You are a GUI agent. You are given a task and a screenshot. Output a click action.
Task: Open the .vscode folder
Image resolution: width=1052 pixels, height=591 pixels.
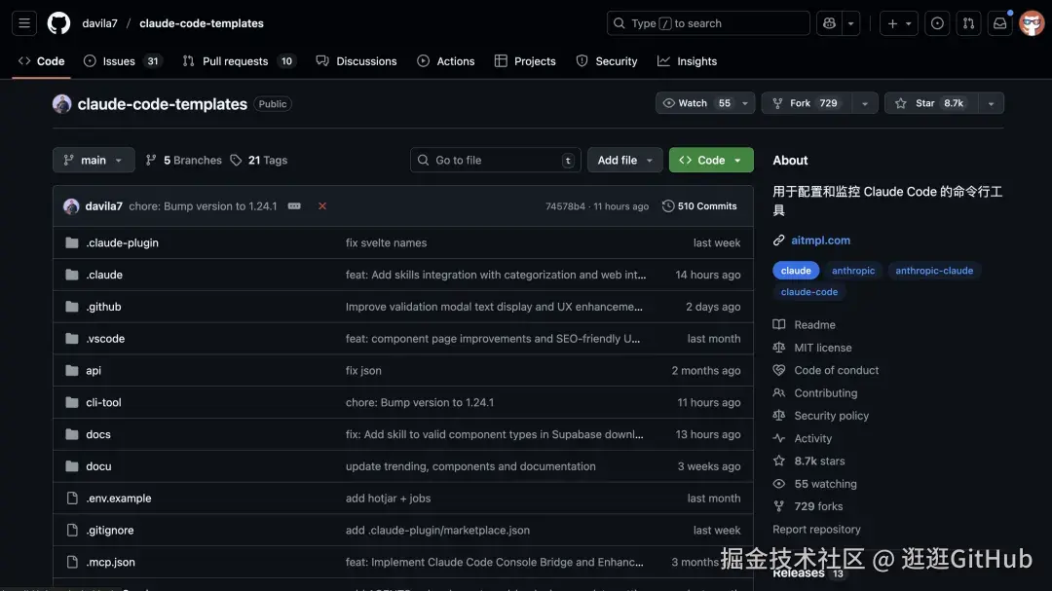click(x=105, y=339)
